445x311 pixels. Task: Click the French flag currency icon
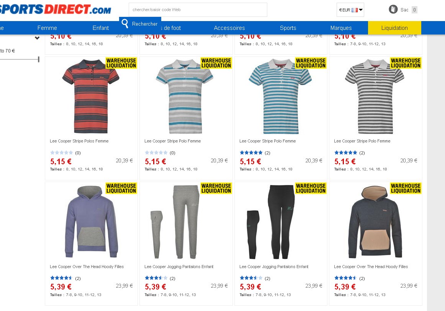tap(355, 10)
